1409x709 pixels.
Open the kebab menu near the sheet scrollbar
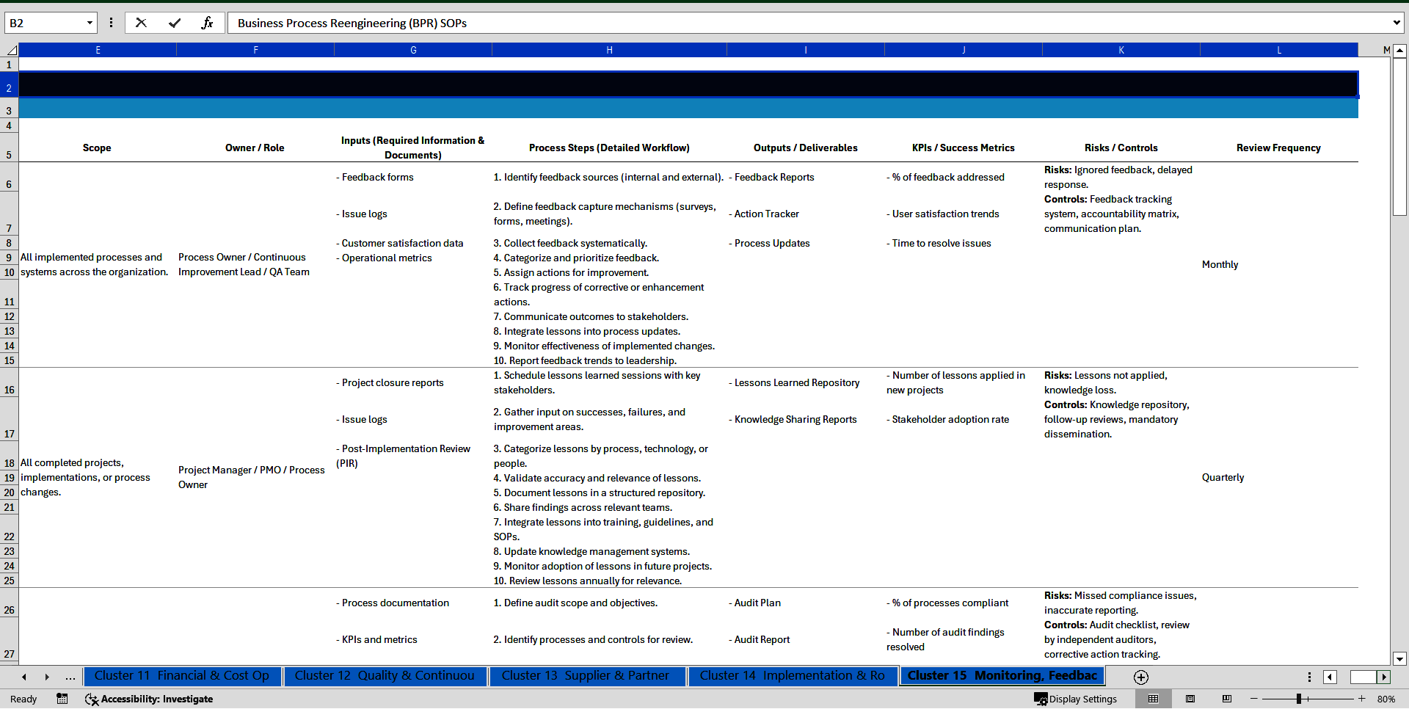[1308, 677]
